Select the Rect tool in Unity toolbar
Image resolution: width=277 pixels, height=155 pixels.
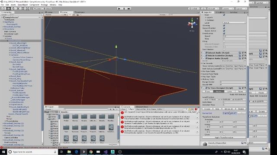23,9
